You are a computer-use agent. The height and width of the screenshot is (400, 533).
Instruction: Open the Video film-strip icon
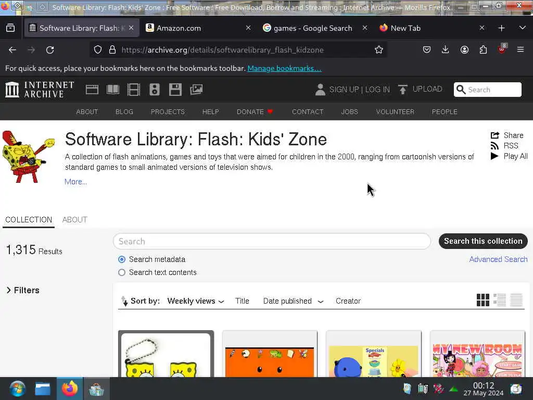click(134, 90)
